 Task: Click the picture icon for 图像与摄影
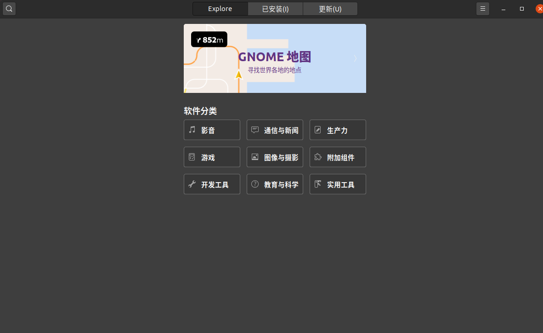coord(255,157)
